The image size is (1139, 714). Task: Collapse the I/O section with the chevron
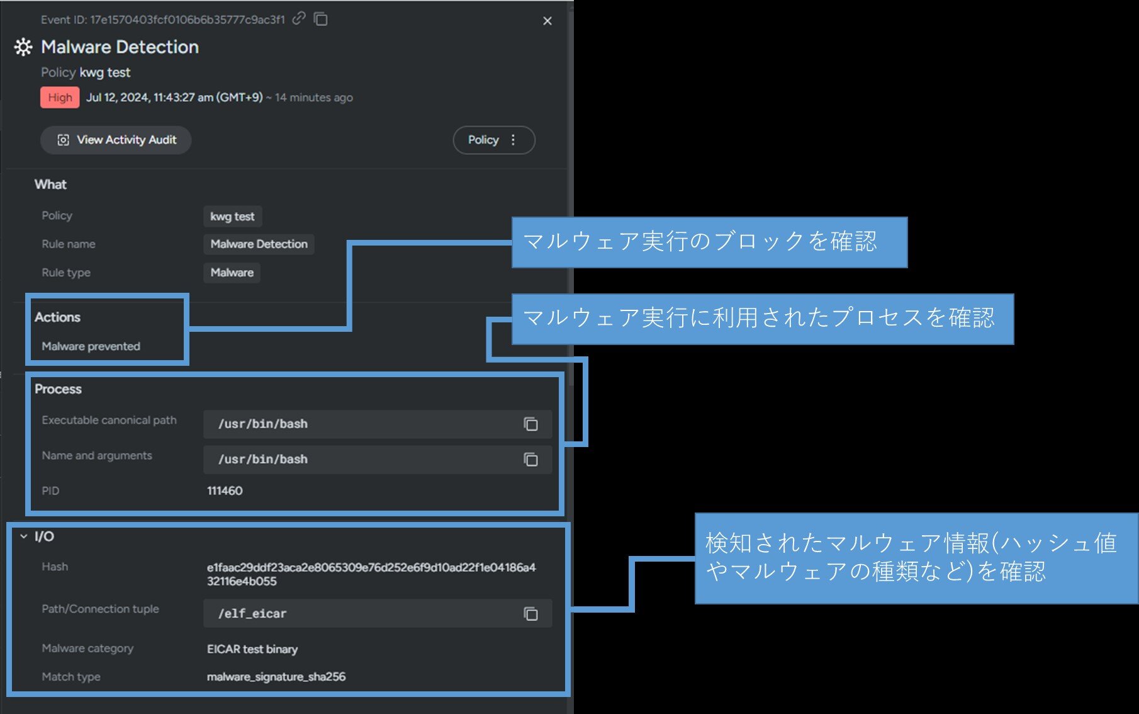click(24, 536)
